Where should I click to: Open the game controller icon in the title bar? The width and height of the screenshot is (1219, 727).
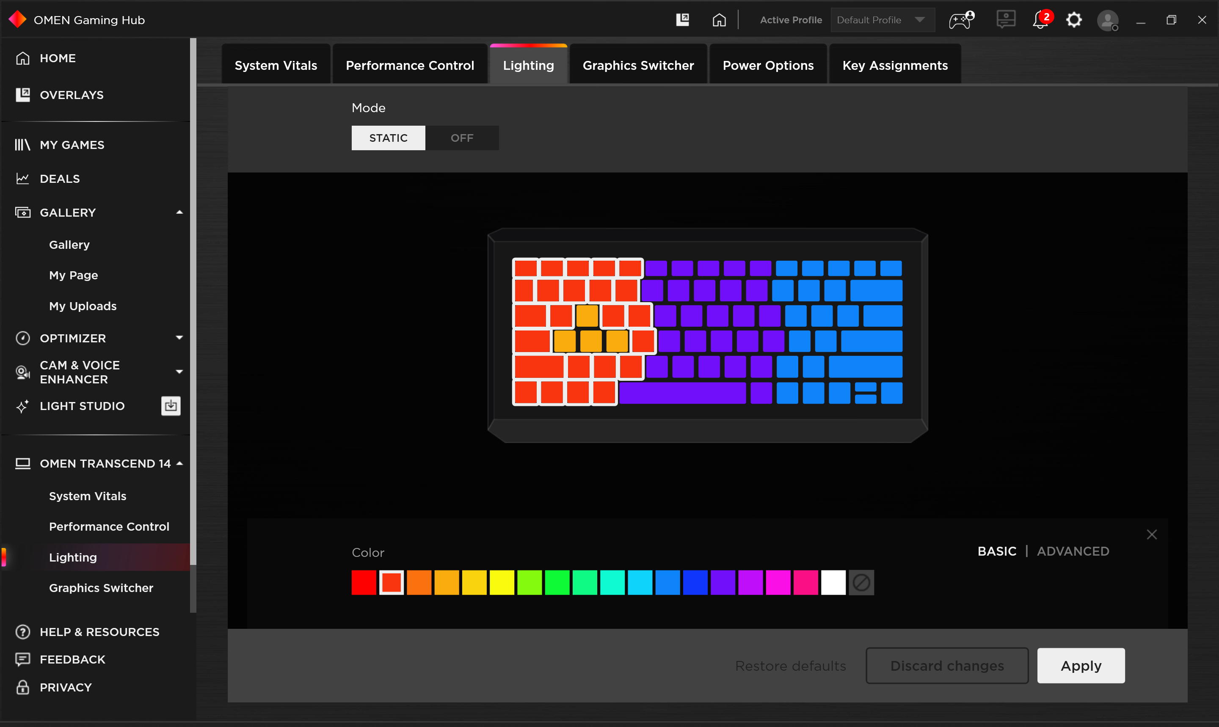click(961, 19)
